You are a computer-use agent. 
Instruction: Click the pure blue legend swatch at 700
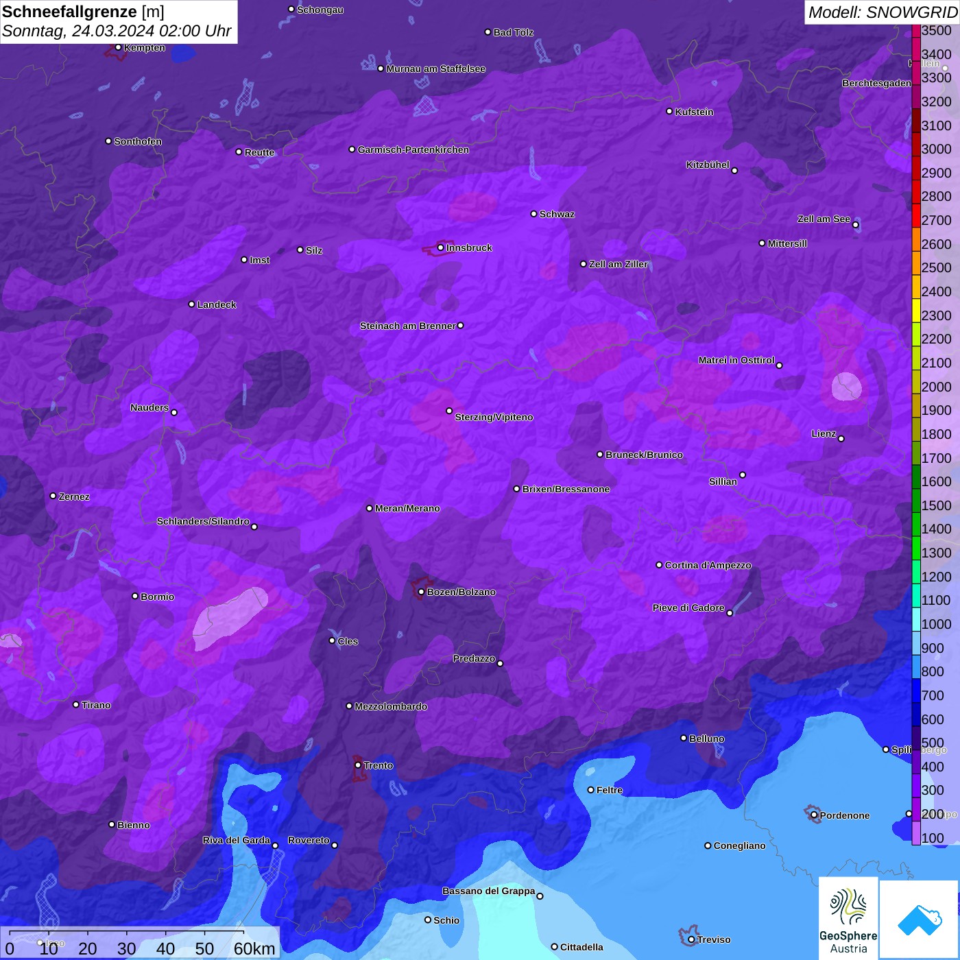pyautogui.click(x=916, y=691)
